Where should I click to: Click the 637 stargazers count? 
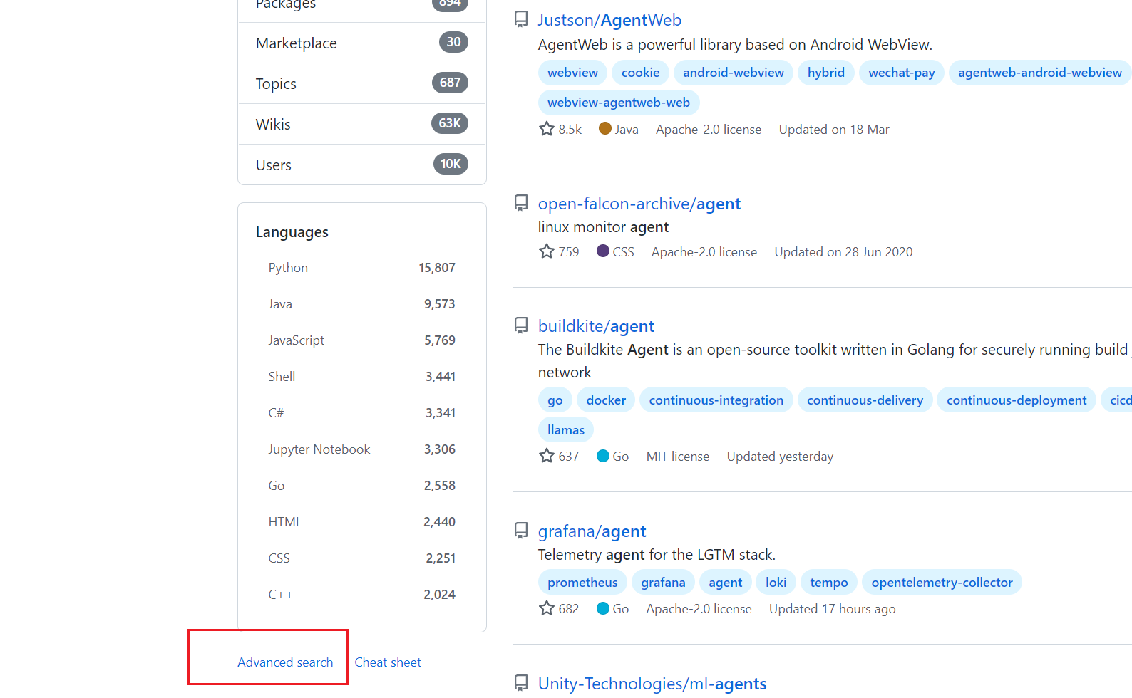pos(568,457)
